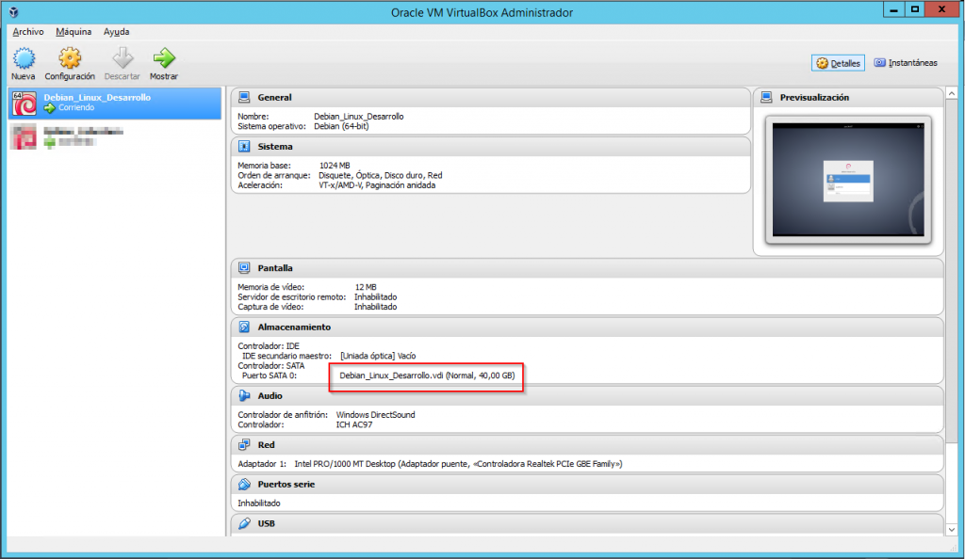Click the Puertos serie icon

[244, 484]
